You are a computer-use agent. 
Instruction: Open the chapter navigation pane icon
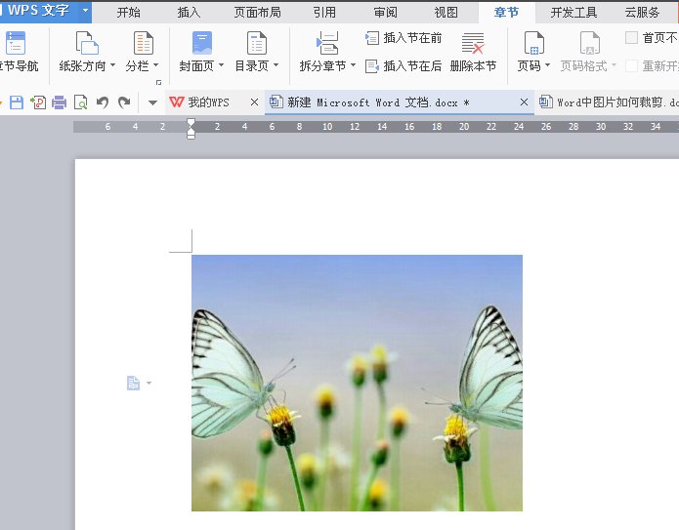[16, 43]
